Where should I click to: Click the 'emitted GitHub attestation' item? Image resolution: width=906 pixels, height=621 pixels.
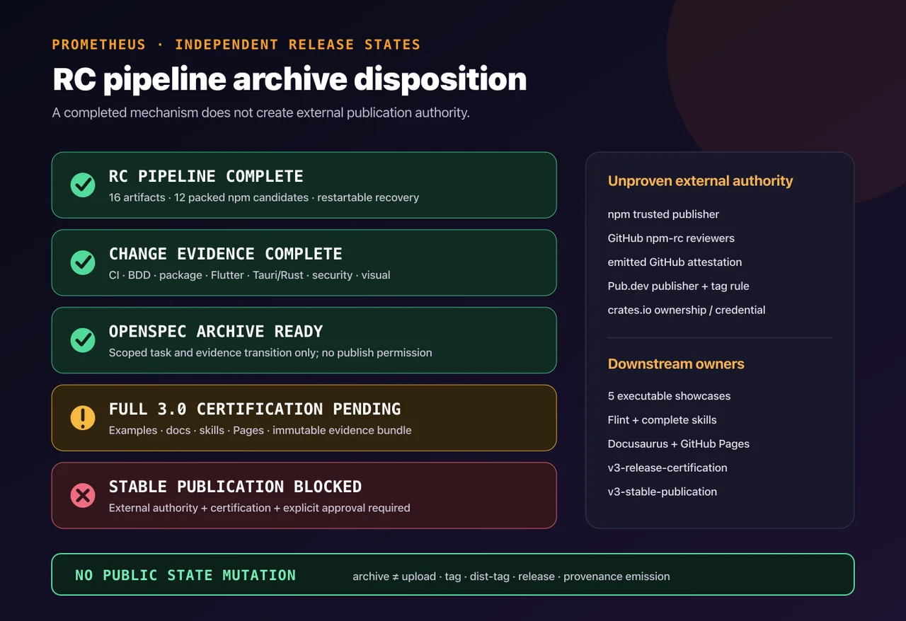tap(675, 262)
